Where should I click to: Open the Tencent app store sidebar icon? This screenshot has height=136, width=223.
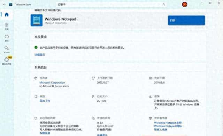[x=7, y=61]
